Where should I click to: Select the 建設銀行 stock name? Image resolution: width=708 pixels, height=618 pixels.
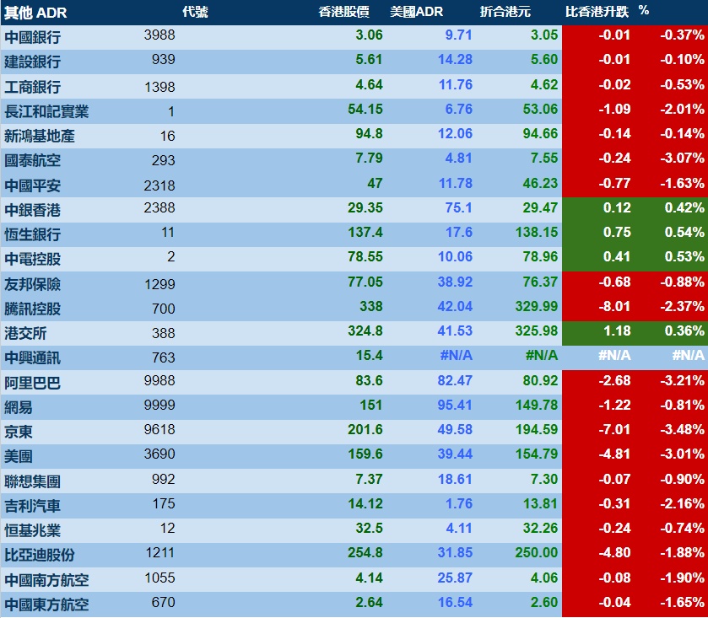33,62
